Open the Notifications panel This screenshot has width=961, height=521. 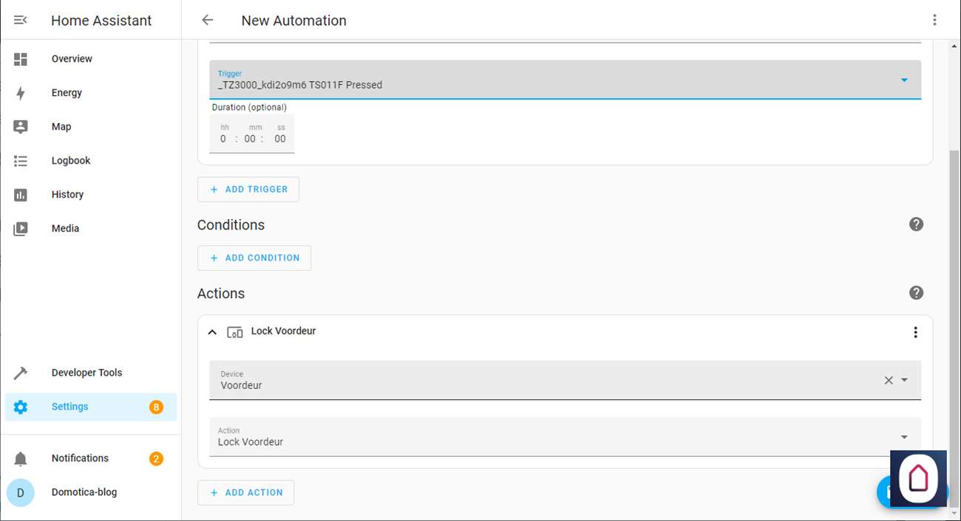click(x=80, y=458)
